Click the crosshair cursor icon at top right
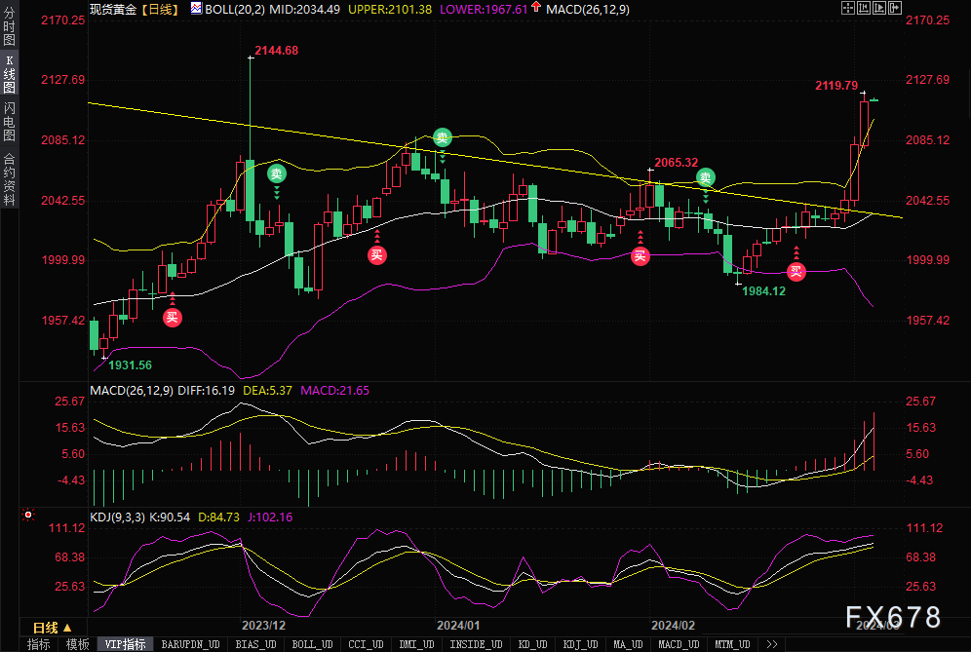Screen dimensions: 971x652 (848, 8)
